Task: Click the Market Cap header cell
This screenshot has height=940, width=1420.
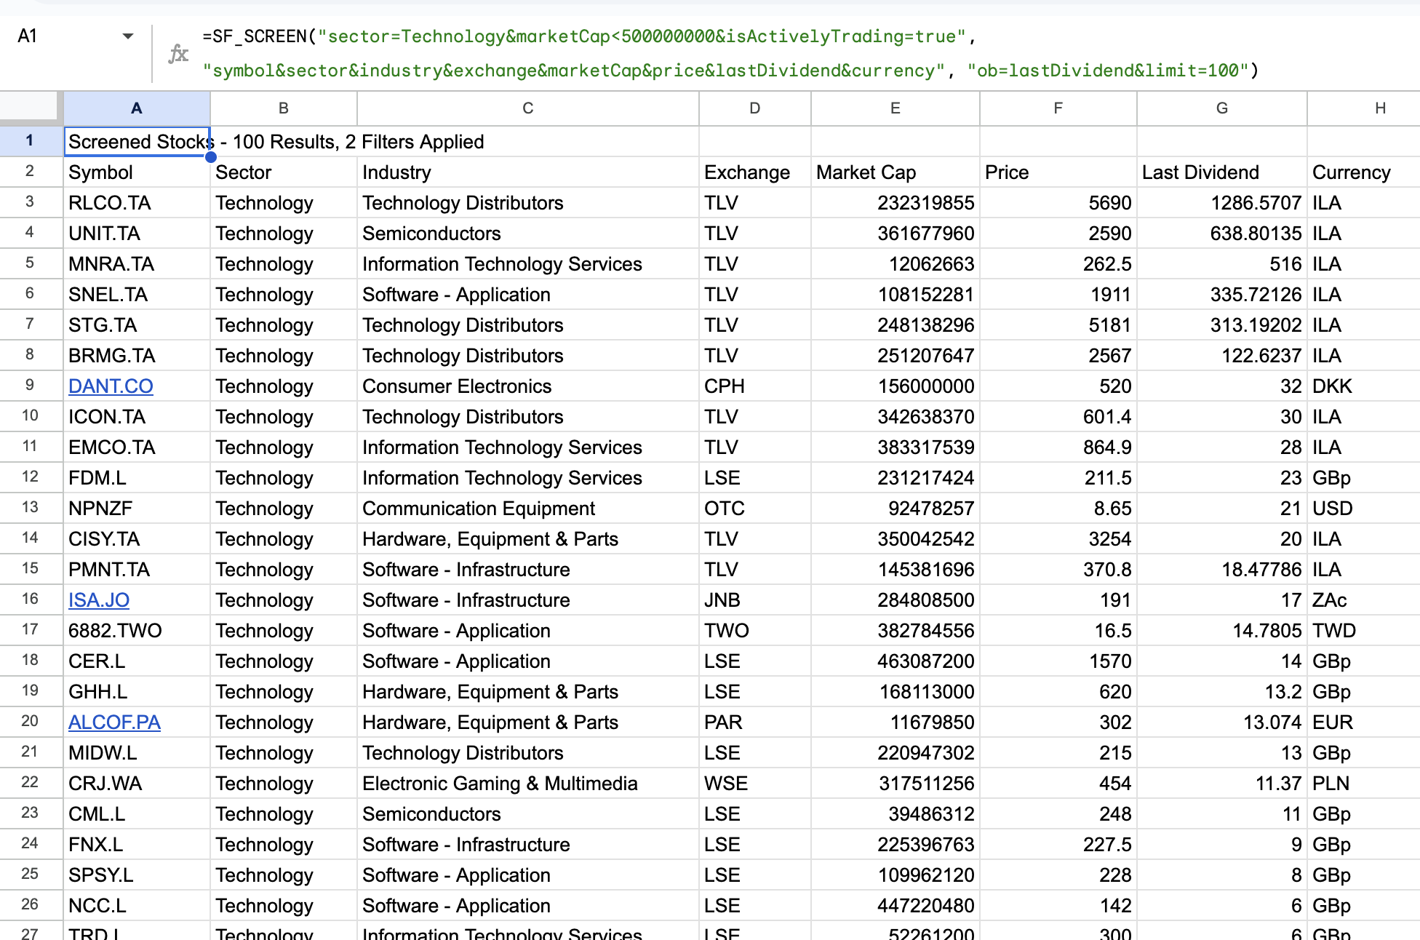Action: pyautogui.click(x=896, y=172)
